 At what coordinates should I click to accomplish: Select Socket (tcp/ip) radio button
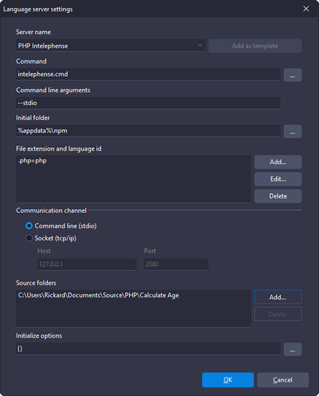pyautogui.click(x=29, y=238)
